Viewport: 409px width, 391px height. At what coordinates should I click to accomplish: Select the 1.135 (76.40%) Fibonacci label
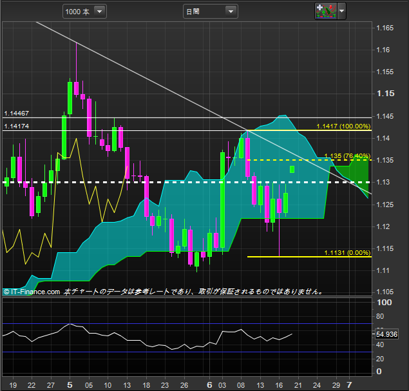pyautogui.click(x=347, y=156)
